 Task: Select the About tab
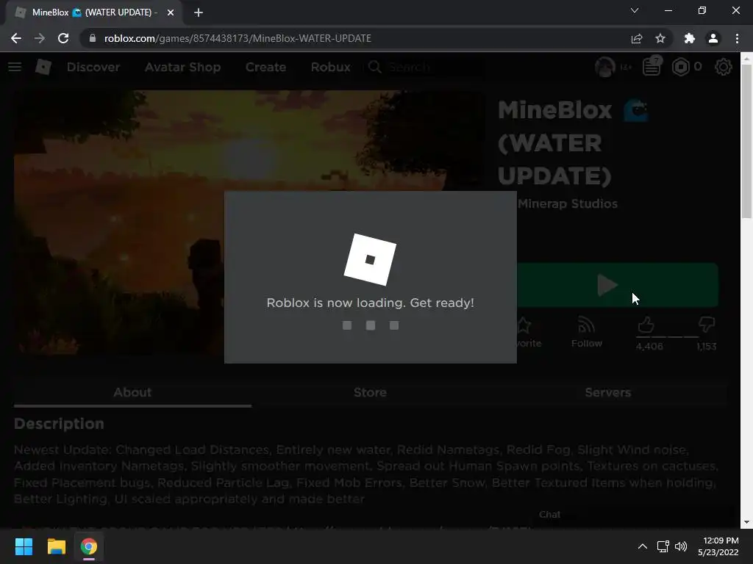point(132,392)
